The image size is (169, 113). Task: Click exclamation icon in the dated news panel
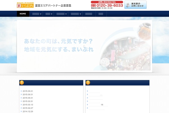pos(22,82)
